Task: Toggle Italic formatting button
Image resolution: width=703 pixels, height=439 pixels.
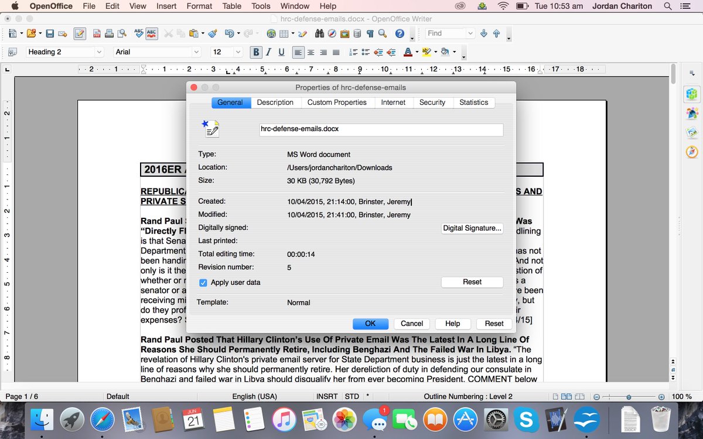Action: point(269,52)
